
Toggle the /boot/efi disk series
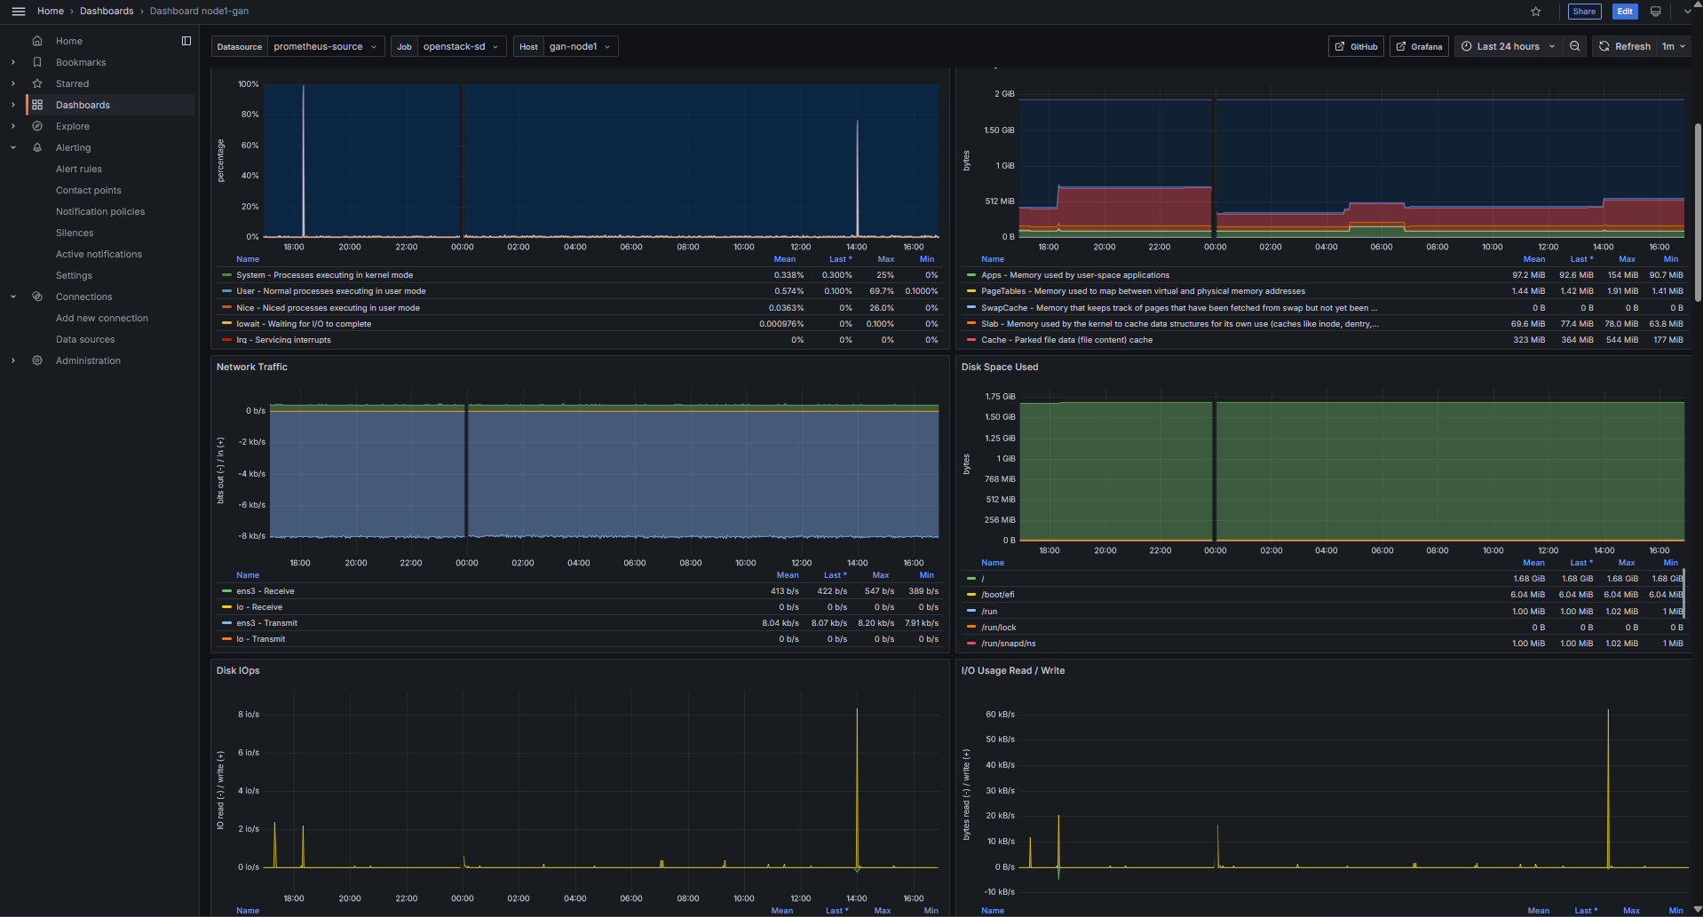(x=997, y=595)
